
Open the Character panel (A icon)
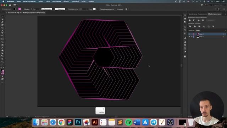point(185,27)
